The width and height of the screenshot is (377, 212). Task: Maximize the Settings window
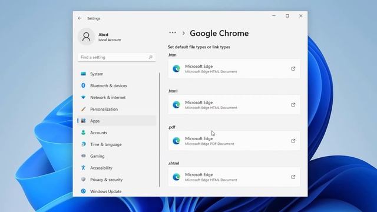click(287, 16)
